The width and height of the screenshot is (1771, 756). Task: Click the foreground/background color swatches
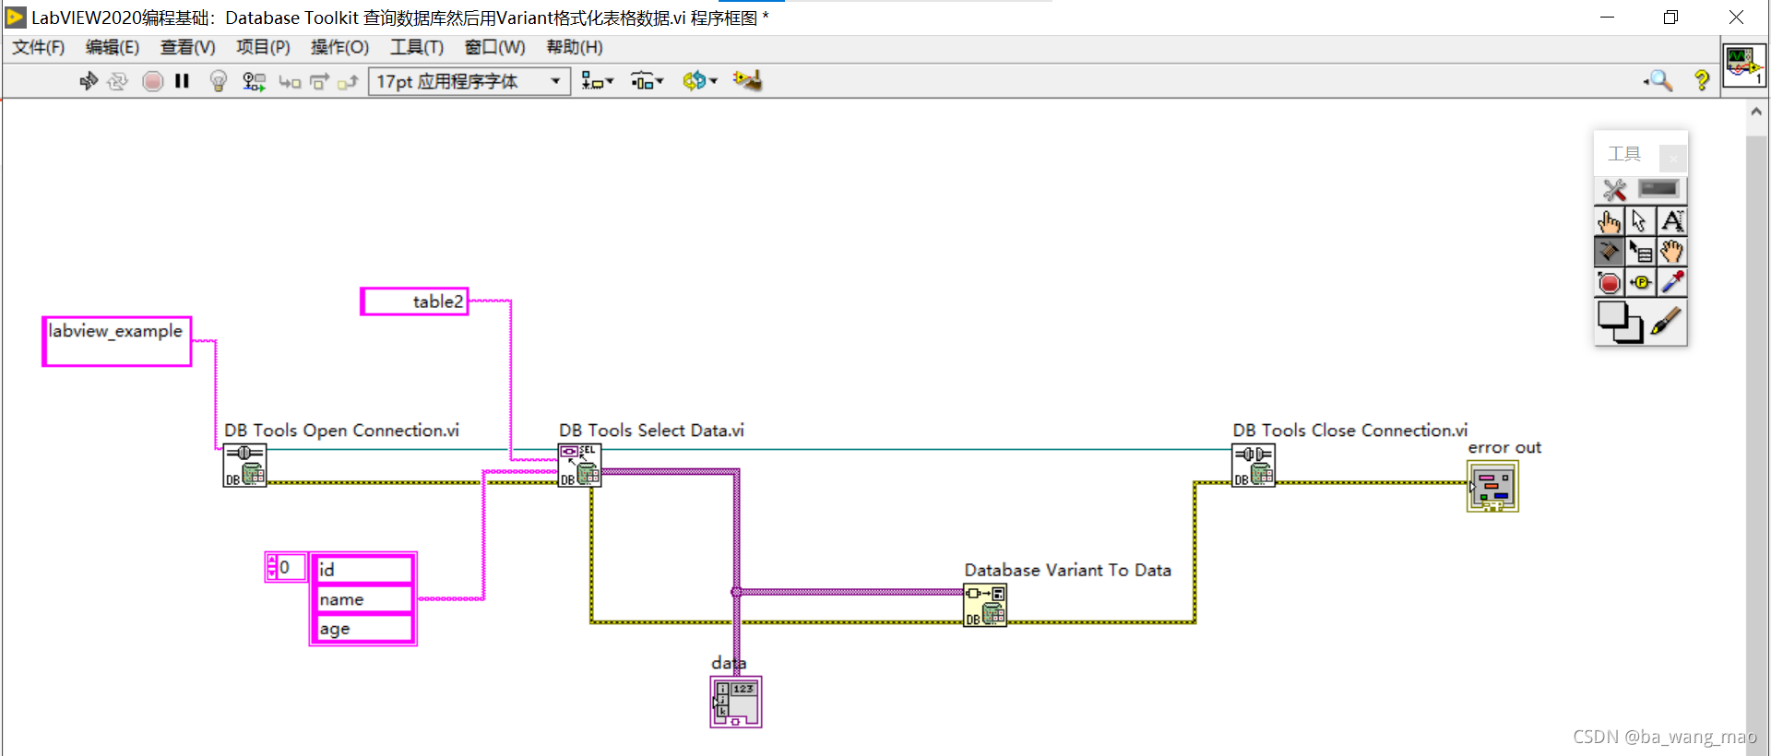(1620, 323)
